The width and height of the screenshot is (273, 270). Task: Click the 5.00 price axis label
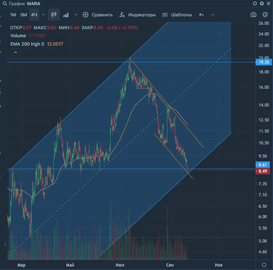coord(263,241)
